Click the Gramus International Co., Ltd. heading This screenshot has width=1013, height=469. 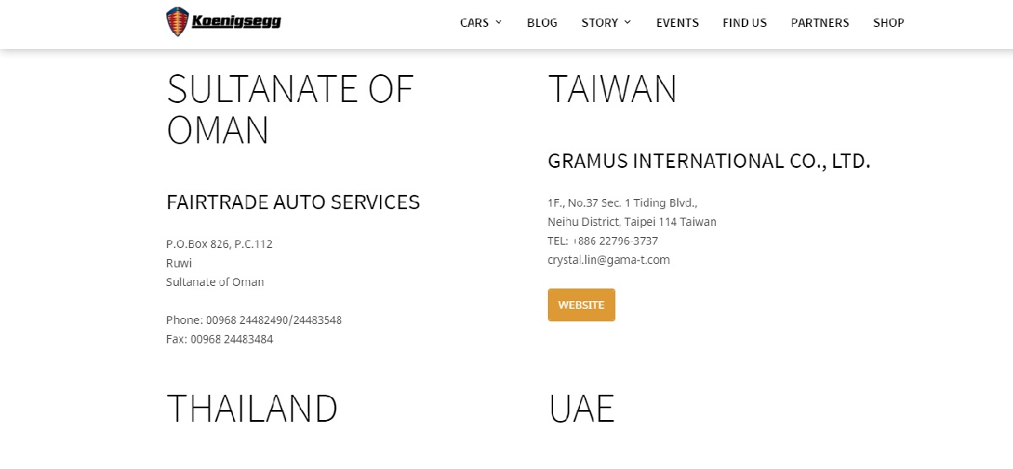708,160
